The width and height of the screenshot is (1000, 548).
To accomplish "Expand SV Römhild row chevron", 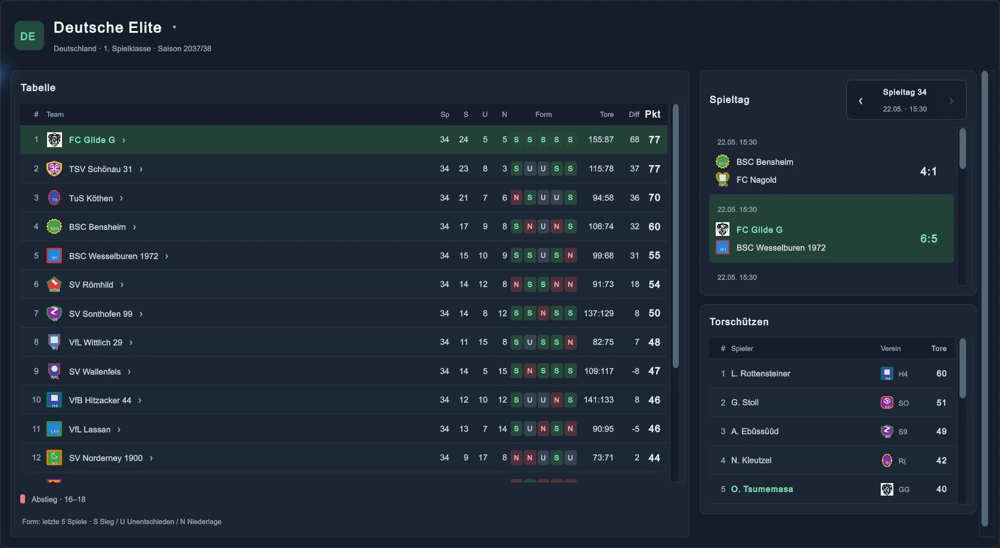I will click(x=122, y=285).
